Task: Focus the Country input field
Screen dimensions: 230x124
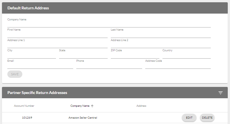Action: pyautogui.click(x=186, y=55)
